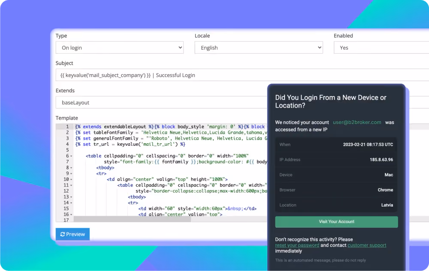Image resolution: width=429 pixels, height=271 pixels.
Task: Collapse the tbody fold at line 13
Action: pyautogui.click(x=71, y=197)
